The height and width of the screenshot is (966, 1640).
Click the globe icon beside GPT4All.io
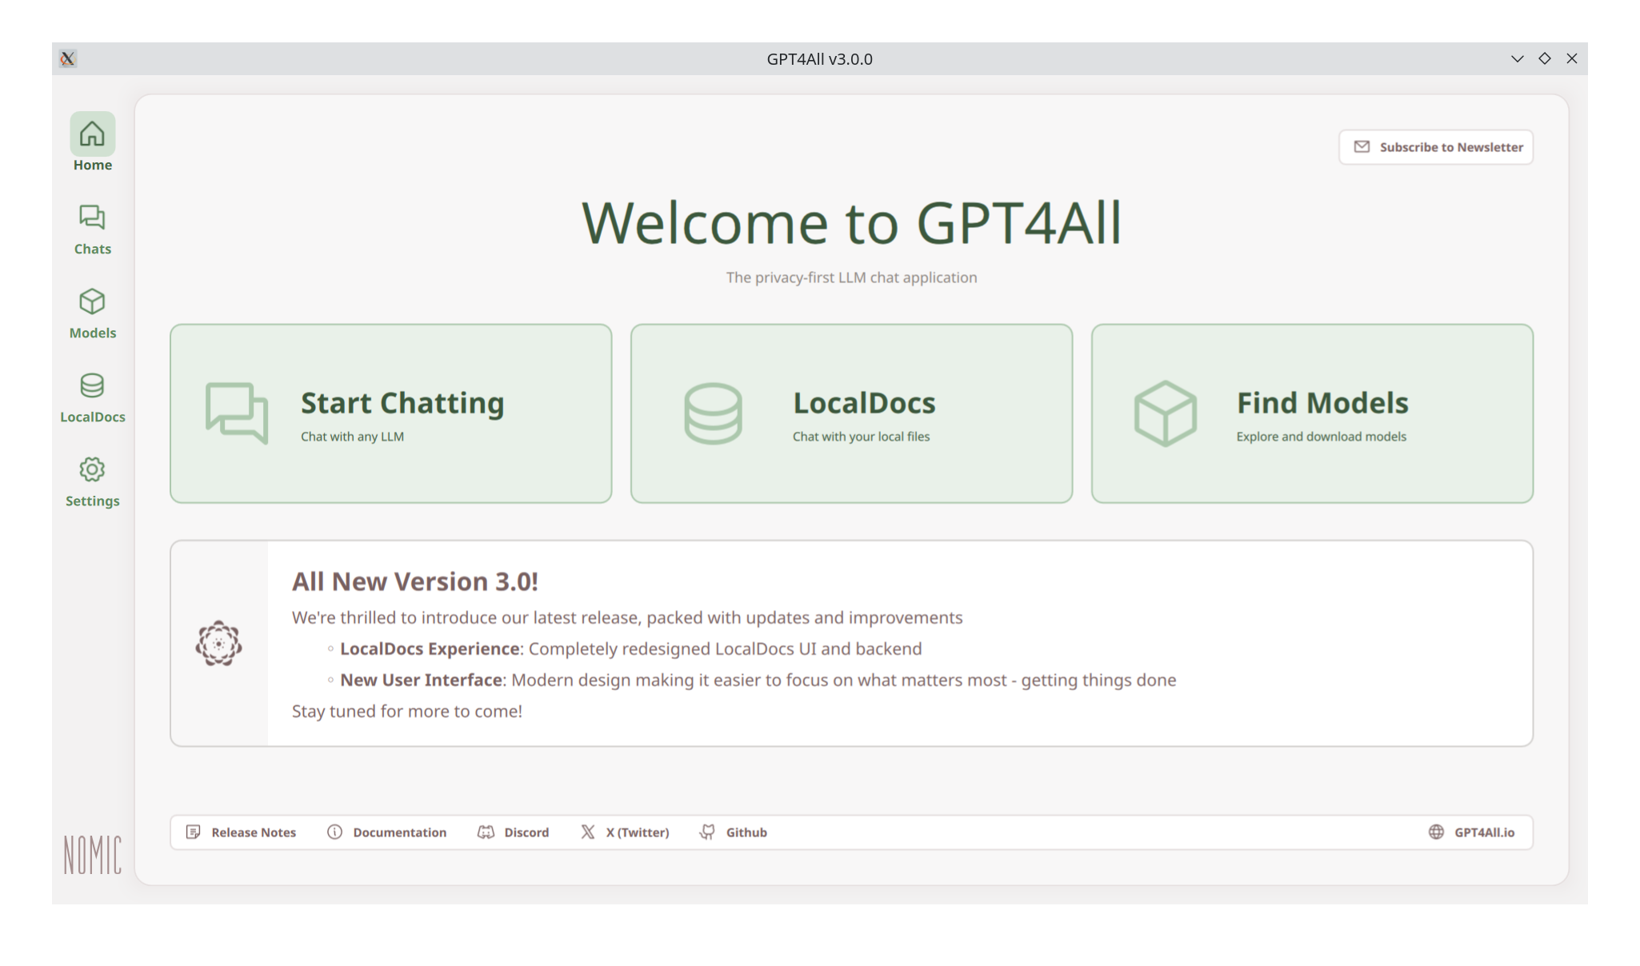point(1436,832)
